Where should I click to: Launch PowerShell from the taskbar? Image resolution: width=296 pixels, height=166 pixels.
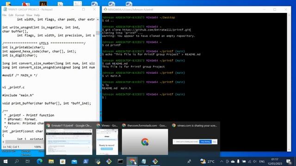pyautogui.click(x=86, y=161)
